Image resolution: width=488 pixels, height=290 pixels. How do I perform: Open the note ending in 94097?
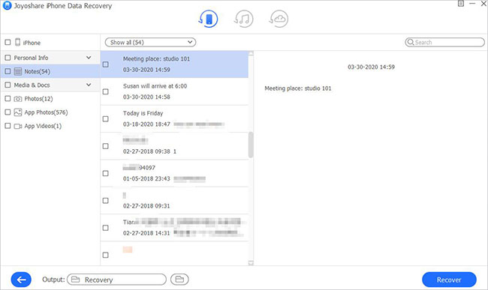pyautogui.click(x=174, y=173)
